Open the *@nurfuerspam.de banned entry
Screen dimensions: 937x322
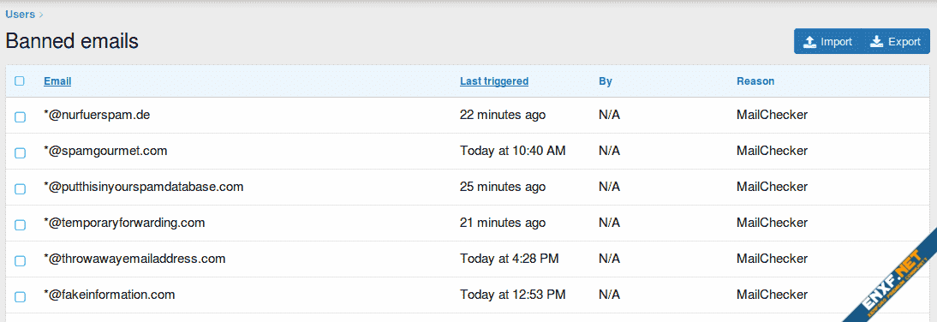(x=97, y=115)
